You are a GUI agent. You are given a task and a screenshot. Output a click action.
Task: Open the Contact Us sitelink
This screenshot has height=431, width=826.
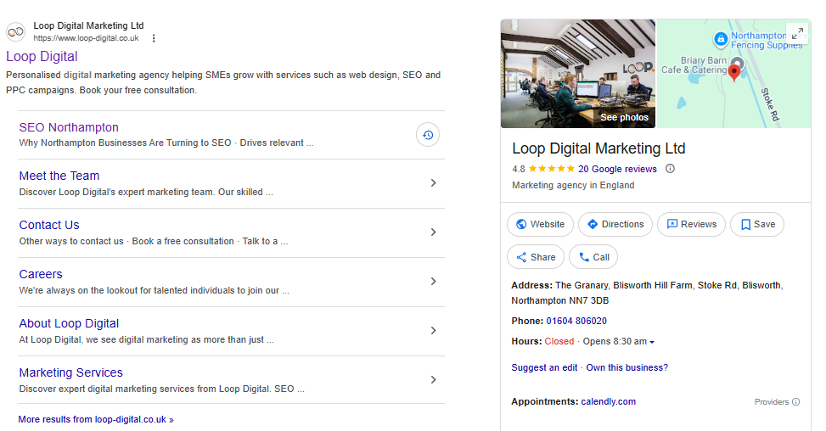tap(49, 225)
